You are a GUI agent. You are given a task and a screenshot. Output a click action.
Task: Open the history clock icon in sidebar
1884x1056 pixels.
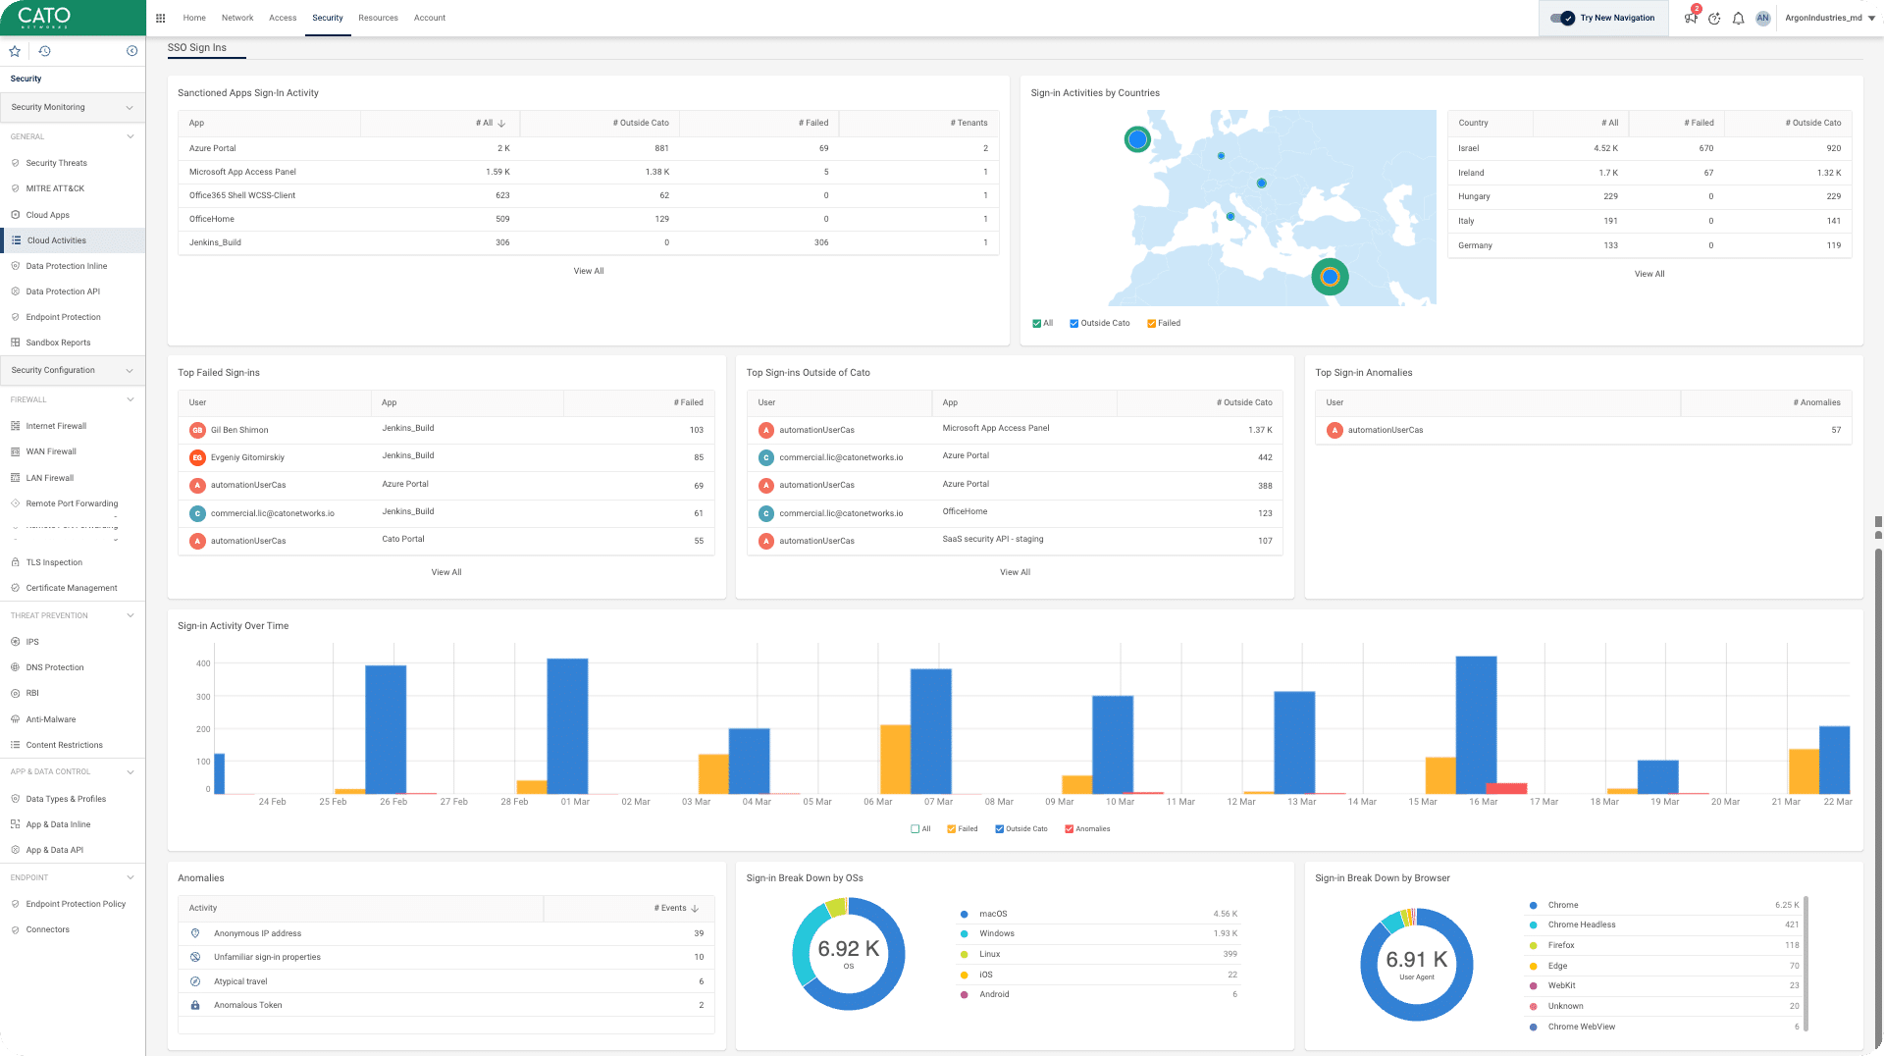point(44,51)
